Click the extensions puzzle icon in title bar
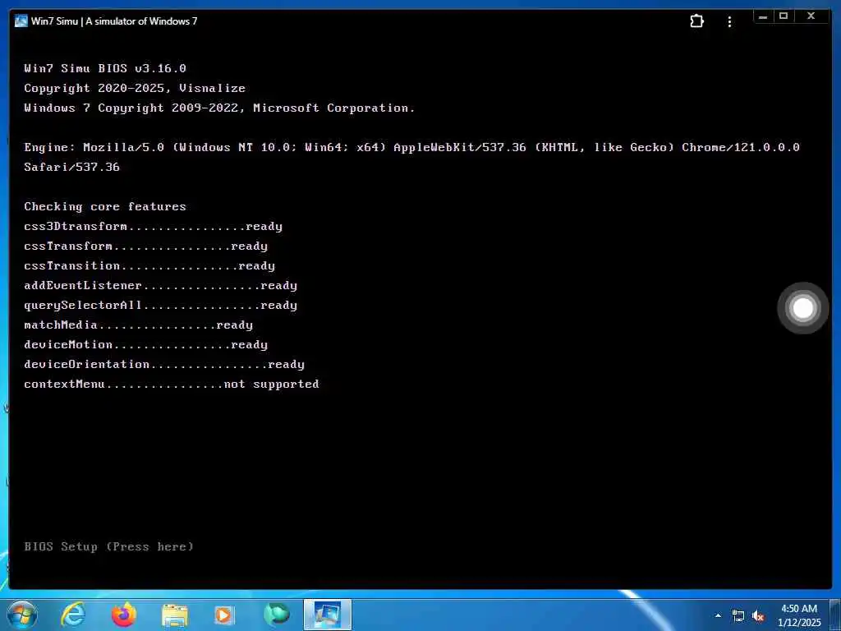841x631 pixels. 696,21
